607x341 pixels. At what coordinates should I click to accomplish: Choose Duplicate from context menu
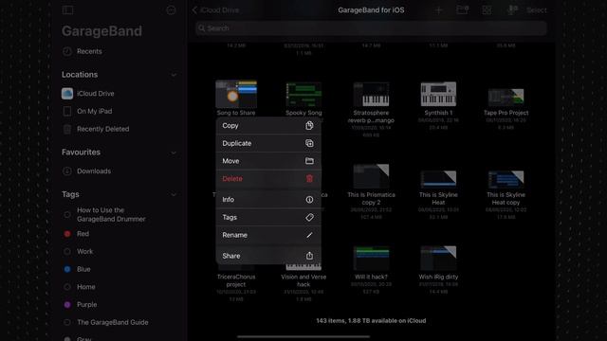click(268, 143)
